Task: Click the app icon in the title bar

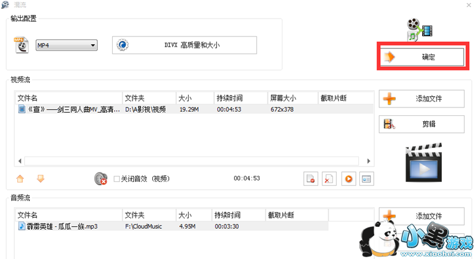Action: coord(5,5)
